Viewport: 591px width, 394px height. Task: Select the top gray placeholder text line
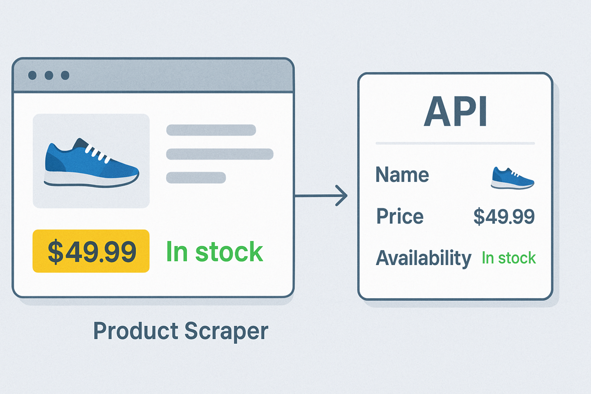click(x=211, y=130)
